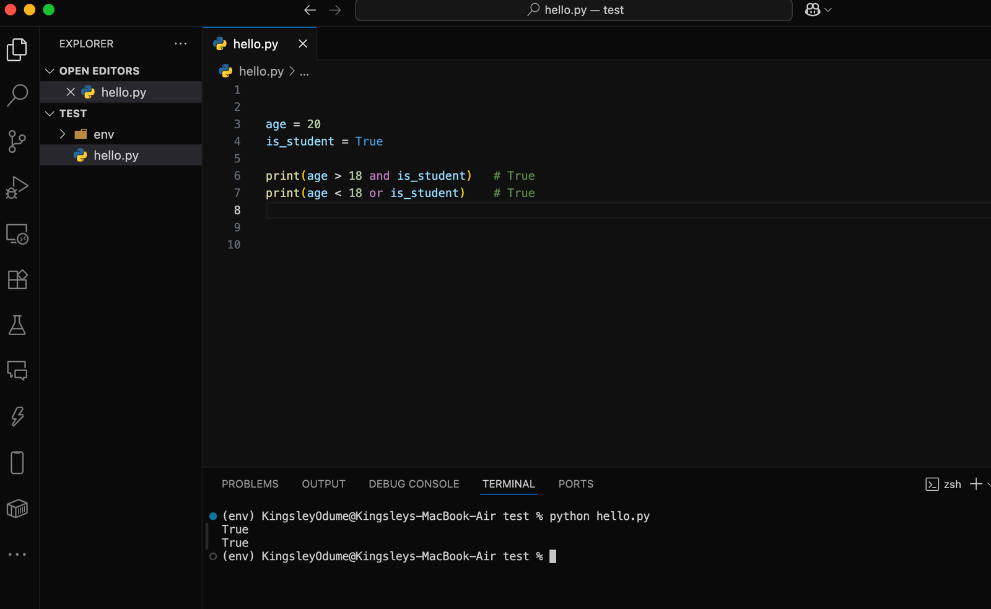Open the terminal profile dropdown chevron
The height and width of the screenshot is (609, 991).
click(x=989, y=484)
